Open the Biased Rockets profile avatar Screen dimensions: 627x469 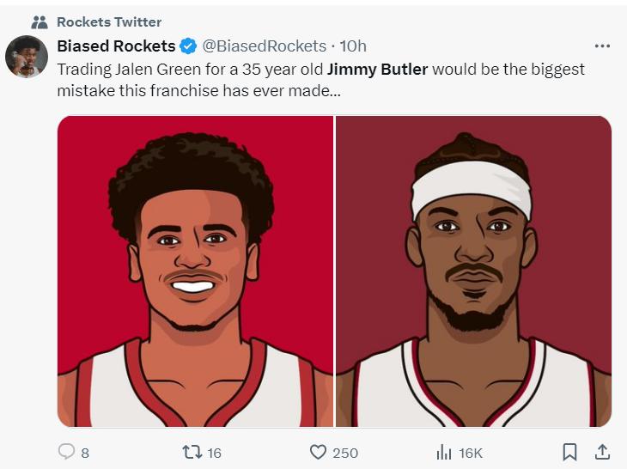point(27,58)
